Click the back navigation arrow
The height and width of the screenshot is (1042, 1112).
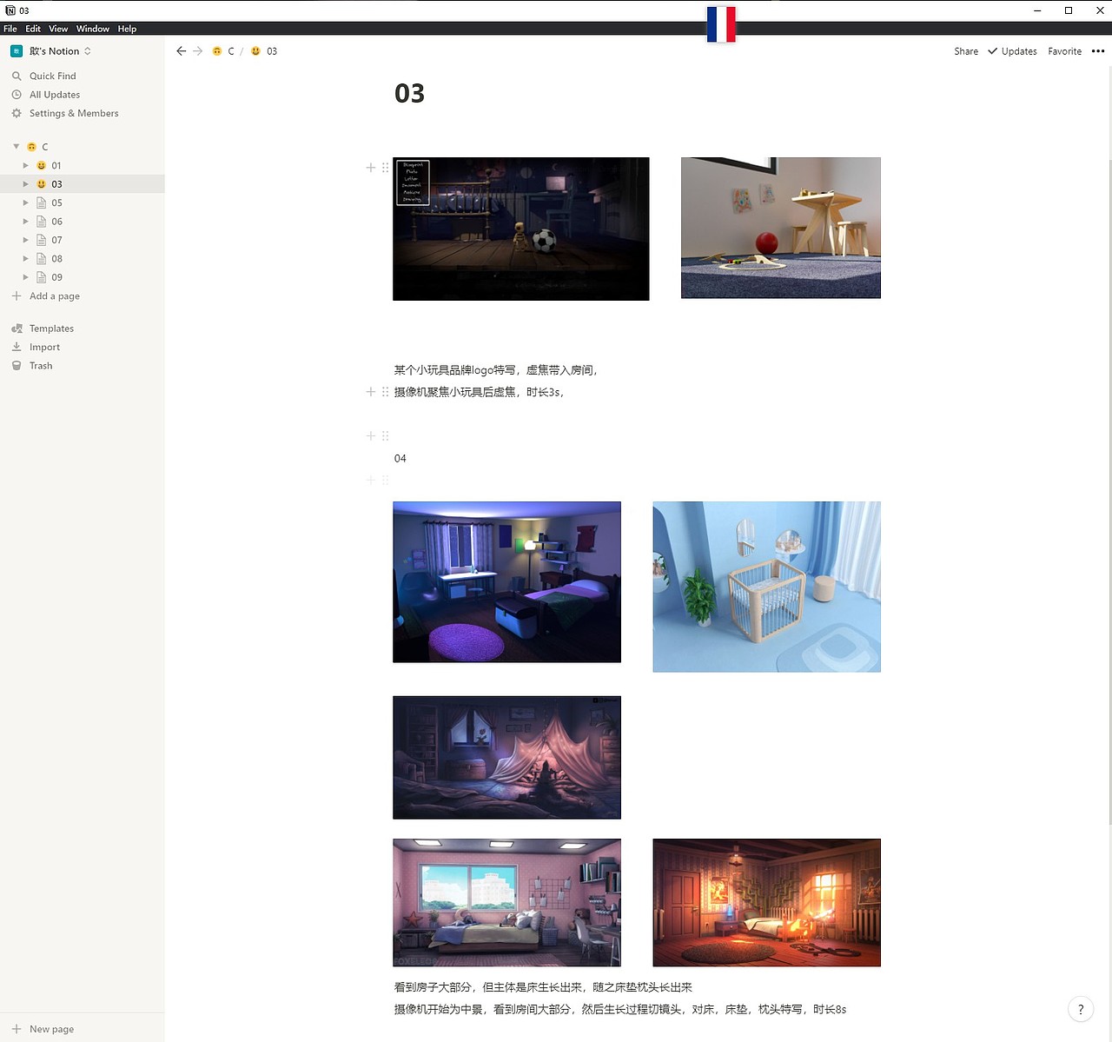tap(181, 50)
